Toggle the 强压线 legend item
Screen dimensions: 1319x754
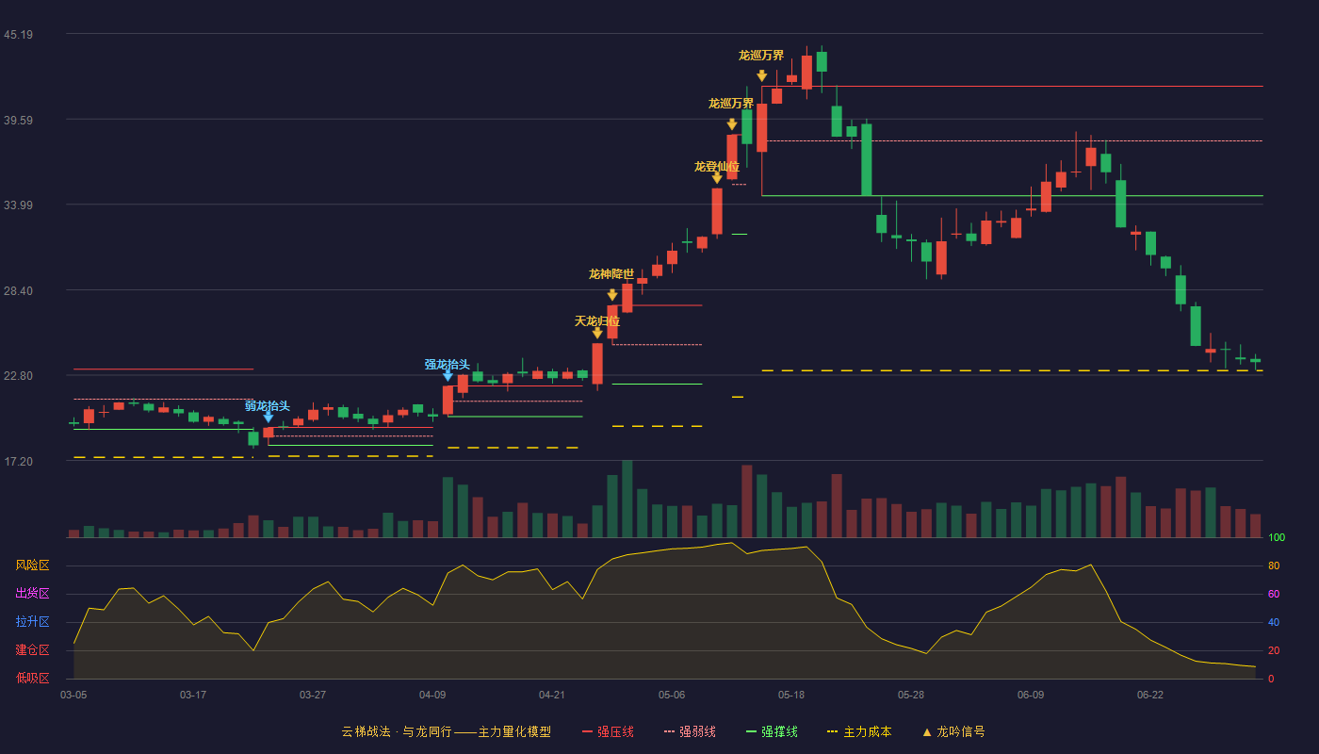tap(608, 731)
